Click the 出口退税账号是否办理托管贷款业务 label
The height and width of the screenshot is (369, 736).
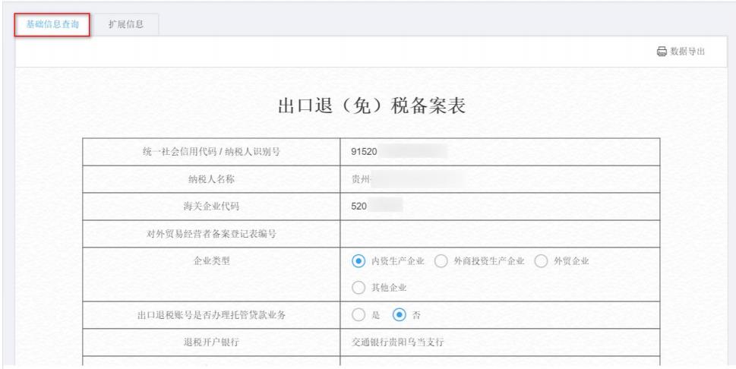pos(211,315)
